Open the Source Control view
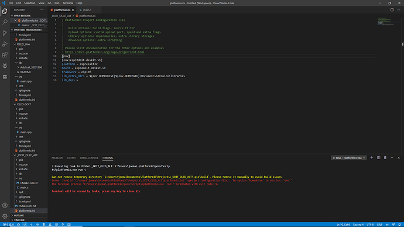This screenshot has height=227, width=404. [5, 33]
